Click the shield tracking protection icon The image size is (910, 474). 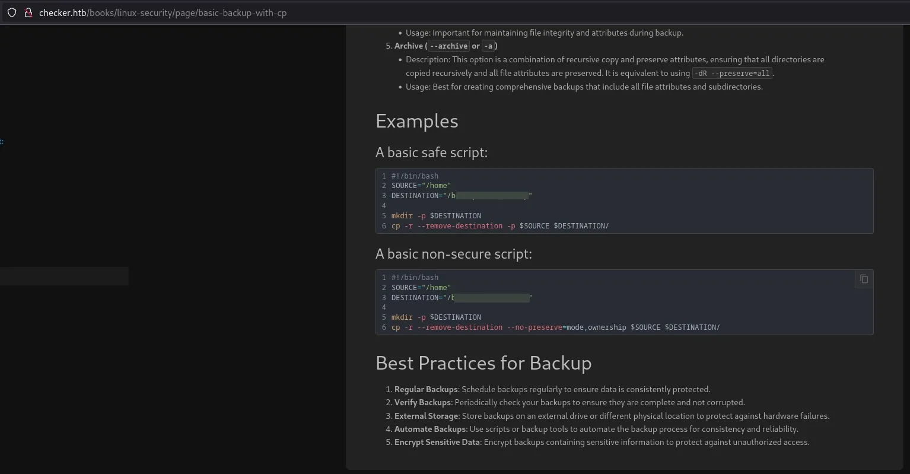(x=12, y=12)
